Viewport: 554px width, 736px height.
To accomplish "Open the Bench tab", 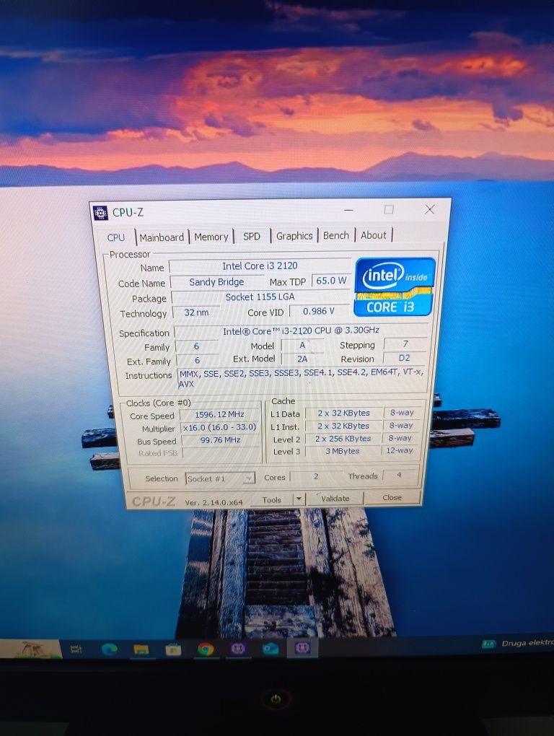I will tap(336, 235).
